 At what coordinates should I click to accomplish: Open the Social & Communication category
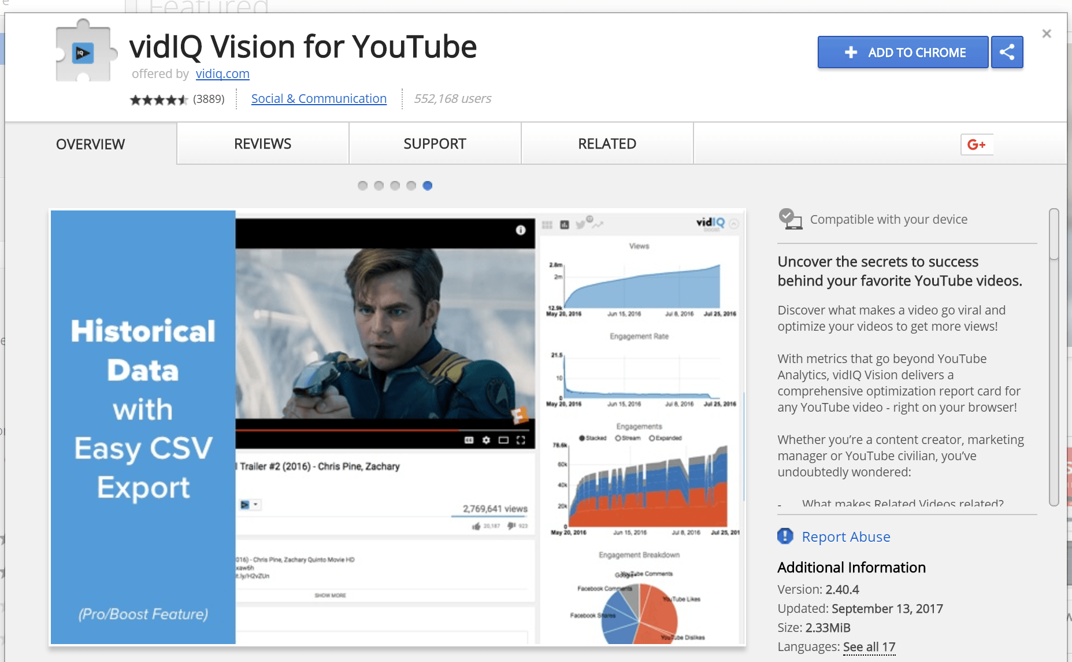tap(319, 99)
